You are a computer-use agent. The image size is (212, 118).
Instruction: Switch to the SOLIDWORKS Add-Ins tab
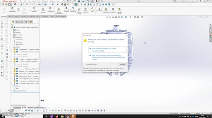(34, 17)
